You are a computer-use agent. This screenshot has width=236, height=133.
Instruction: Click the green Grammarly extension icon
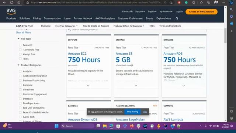[186, 3]
